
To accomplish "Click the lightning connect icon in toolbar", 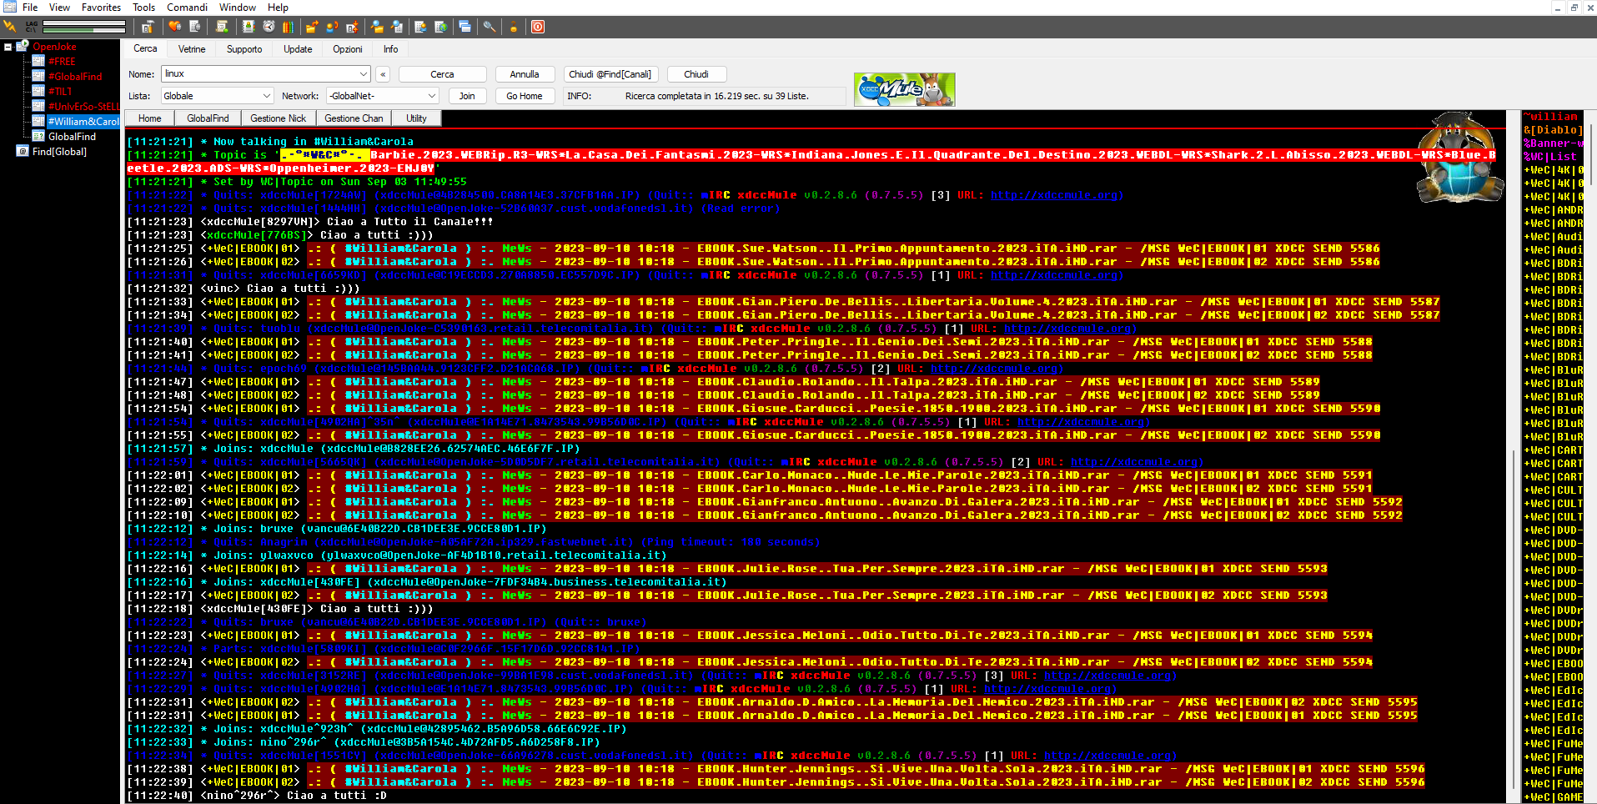I will (x=11, y=27).
